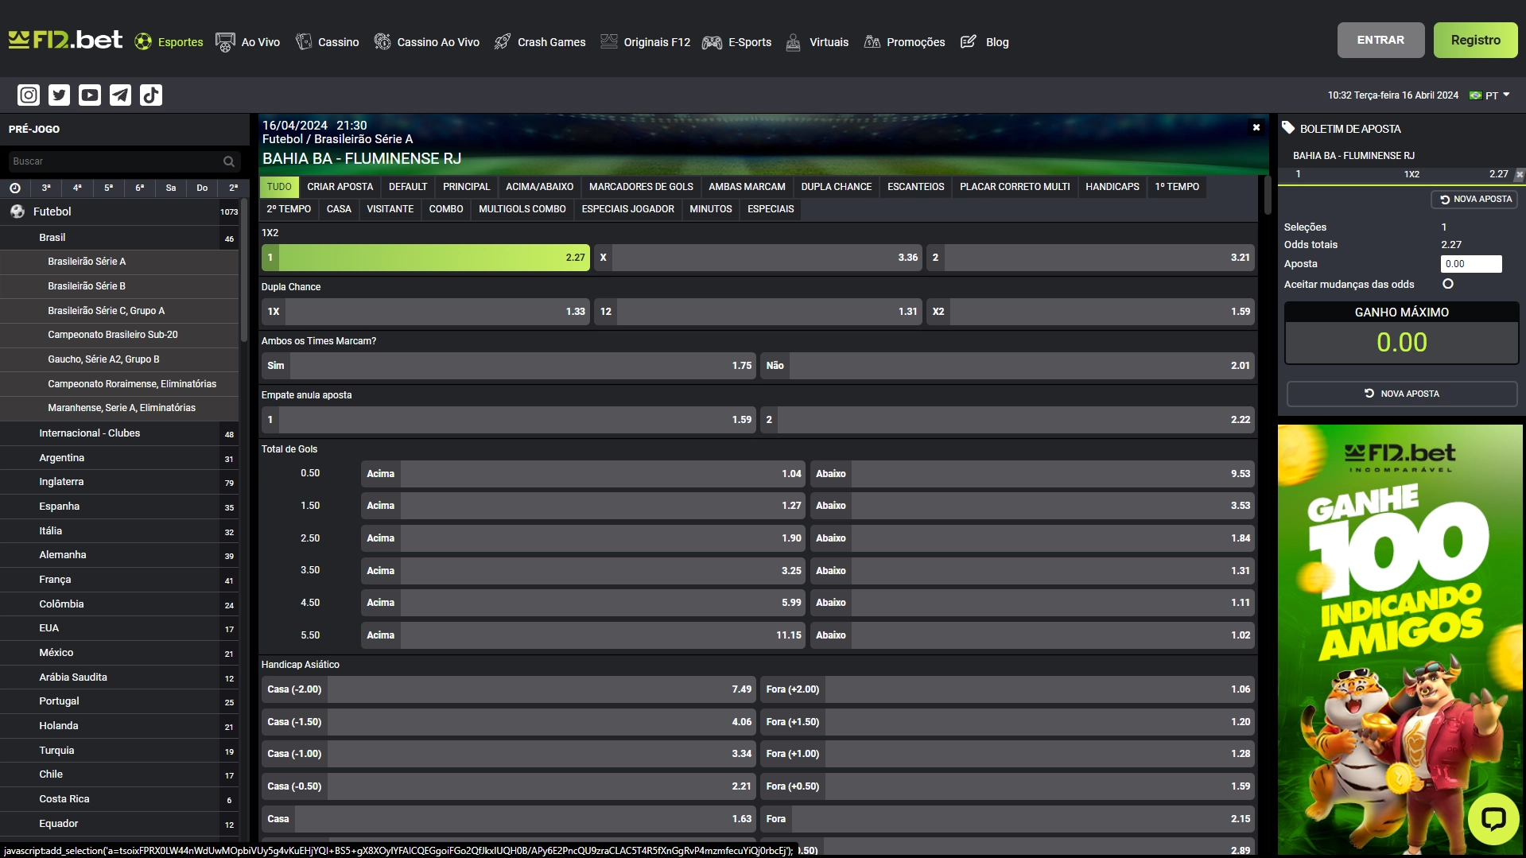Open Brasileirão Série B league
Viewport: 1526px width, 858px height.
pos(119,286)
